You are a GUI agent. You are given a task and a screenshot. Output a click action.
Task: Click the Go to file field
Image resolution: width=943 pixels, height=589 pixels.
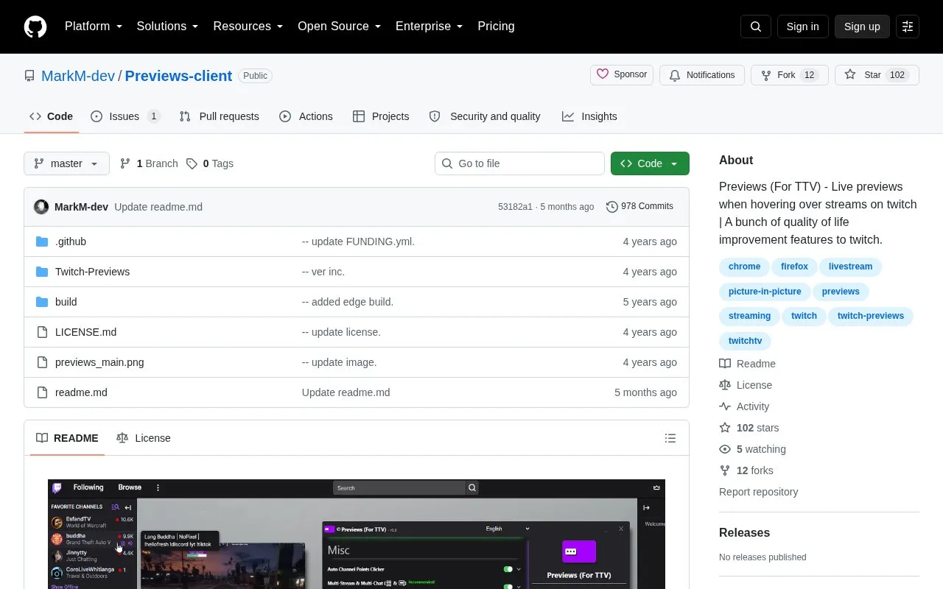tap(519, 163)
